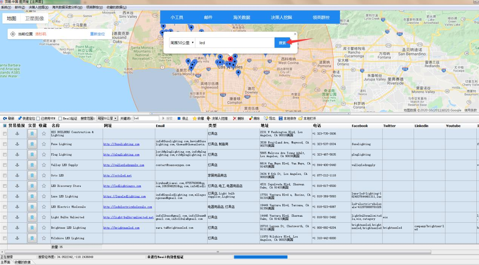Click 重新定位 relocate link
This screenshot has width=479, height=265.
tap(97, 34)
